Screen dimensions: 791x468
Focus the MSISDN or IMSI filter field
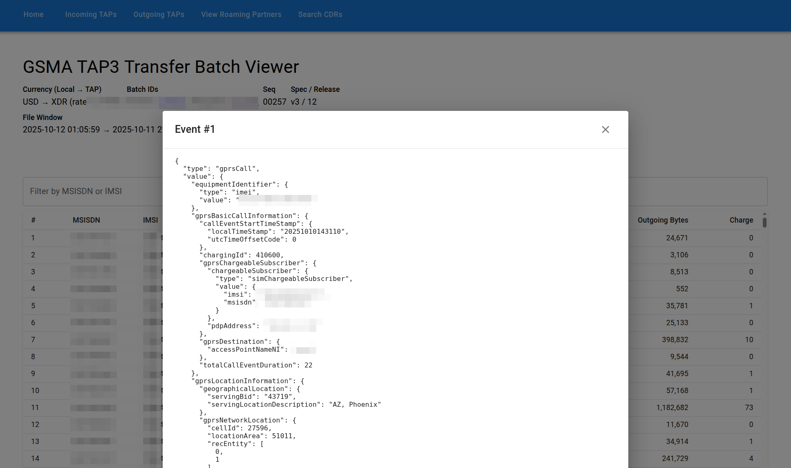point(91,192)
